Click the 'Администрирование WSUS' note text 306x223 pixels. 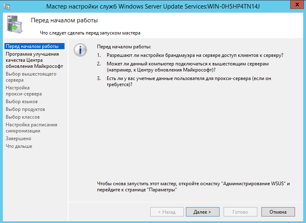click(193, 186)
